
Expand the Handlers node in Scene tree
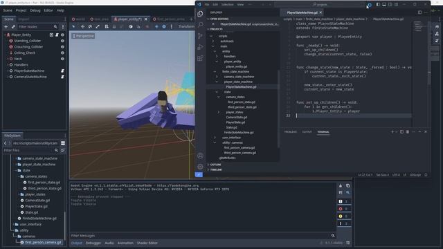pyautogui.click(x=8, y=65)
